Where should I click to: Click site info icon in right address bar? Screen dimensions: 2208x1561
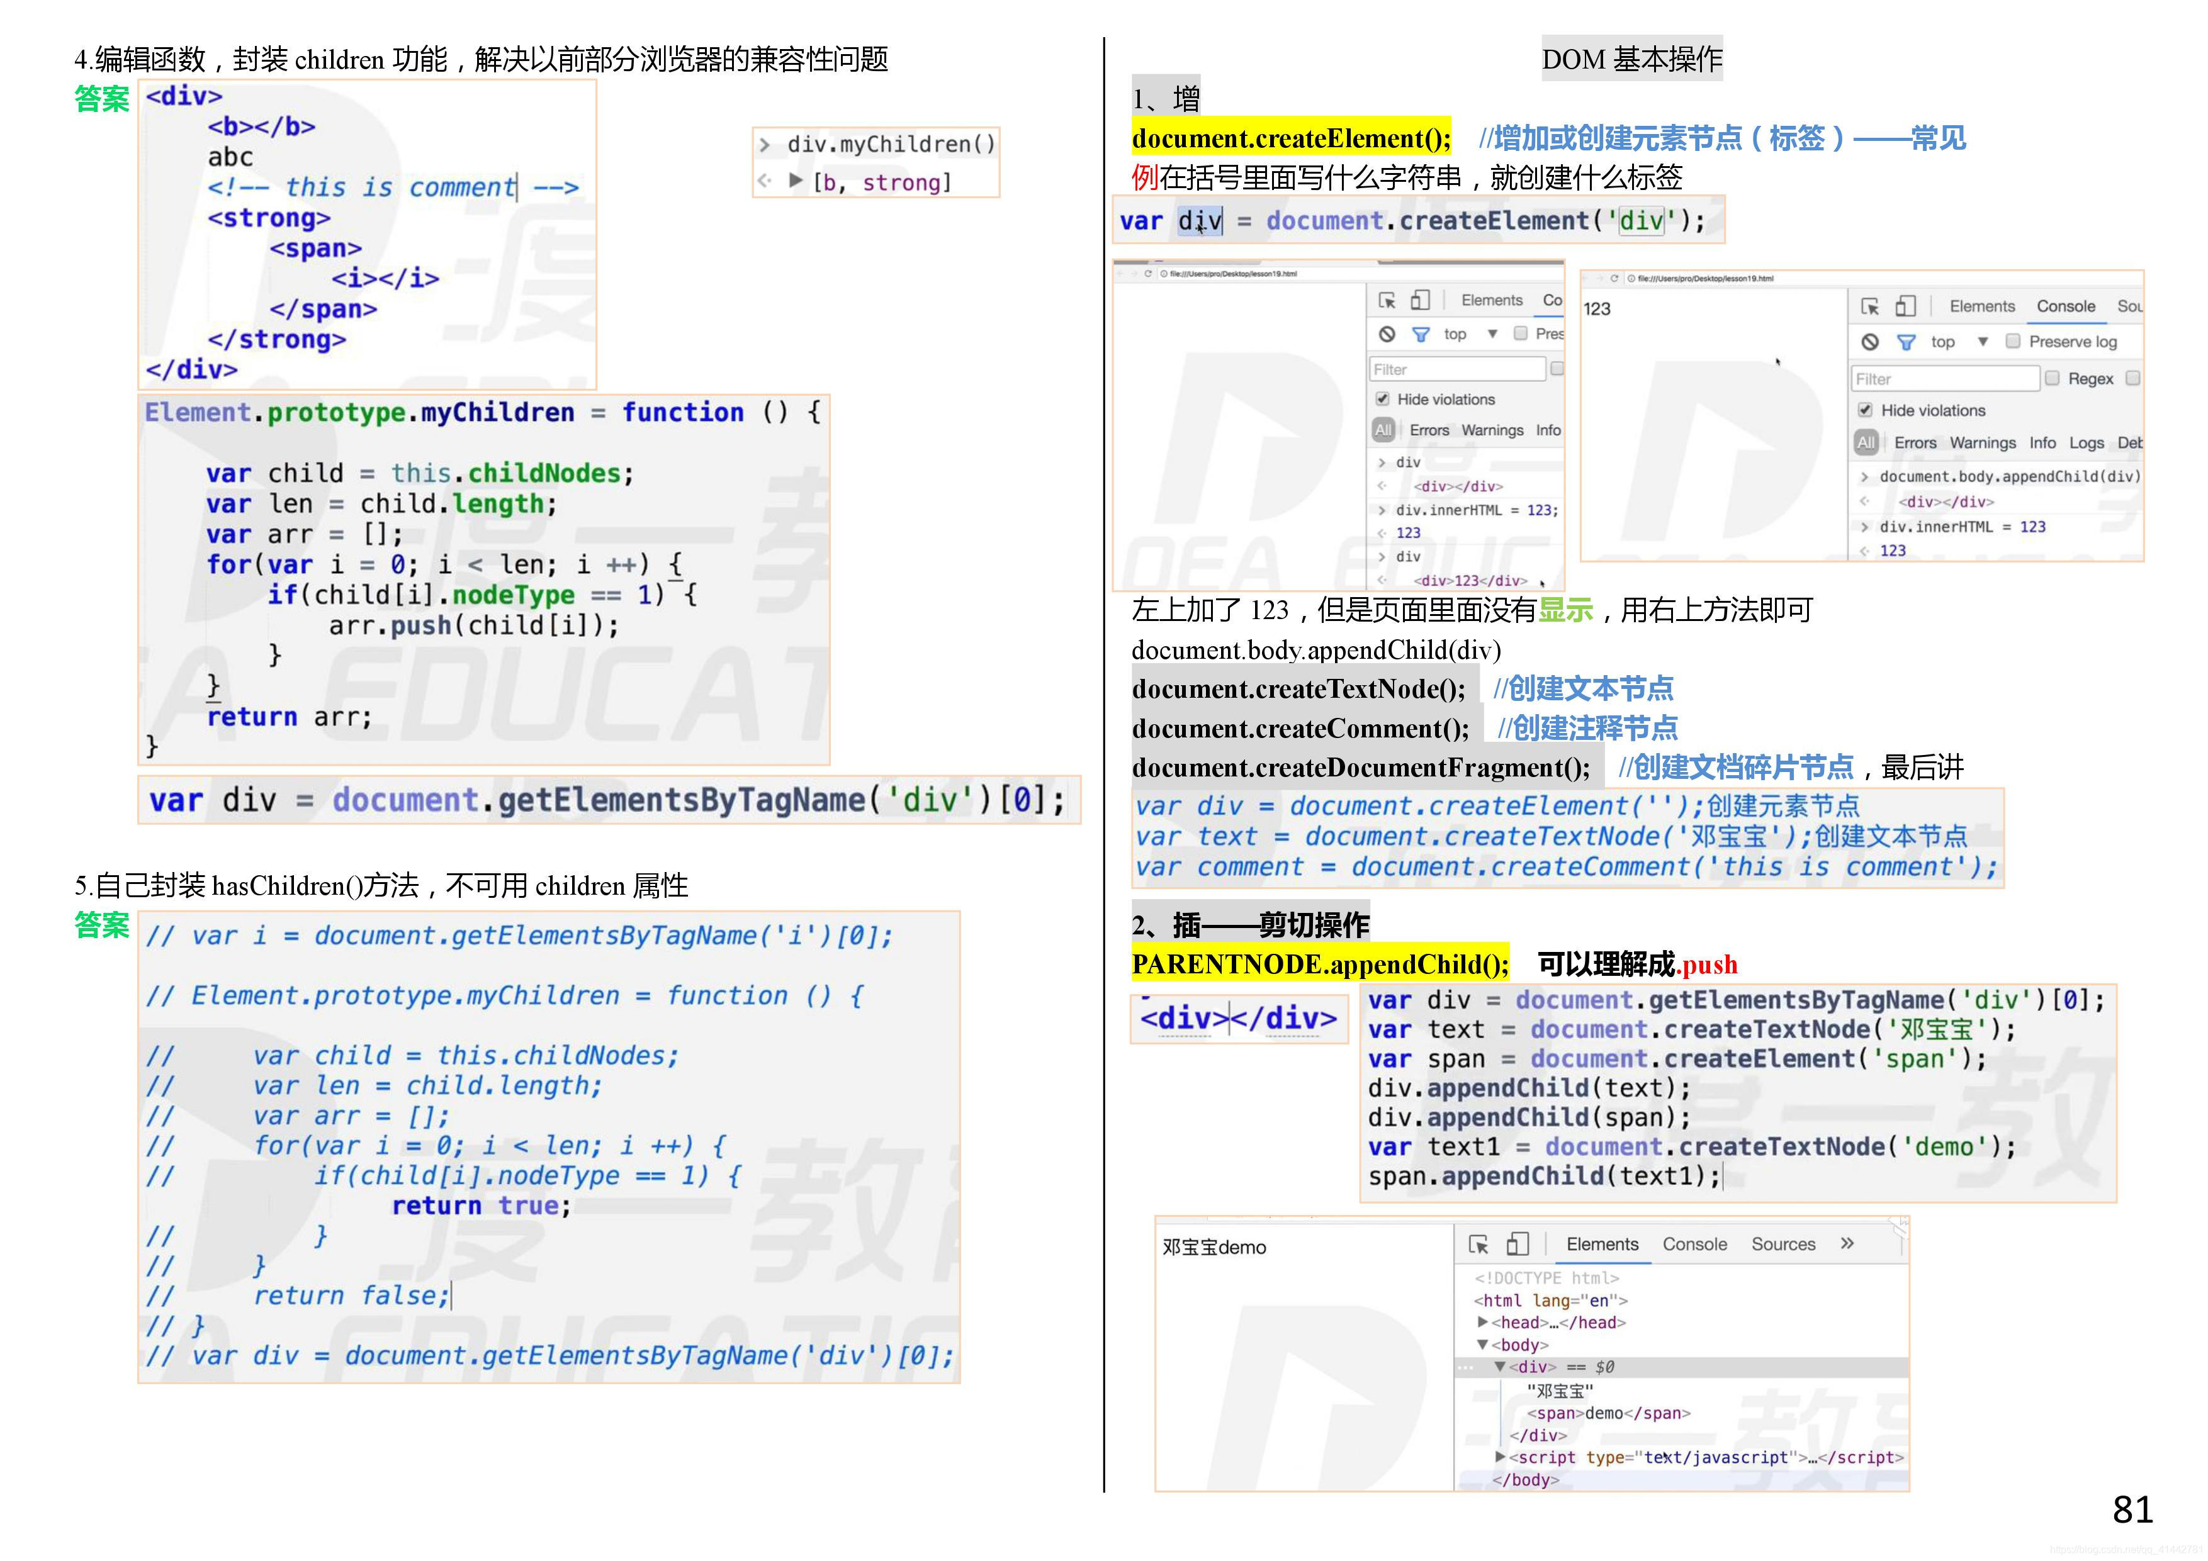pos(1631,279)
